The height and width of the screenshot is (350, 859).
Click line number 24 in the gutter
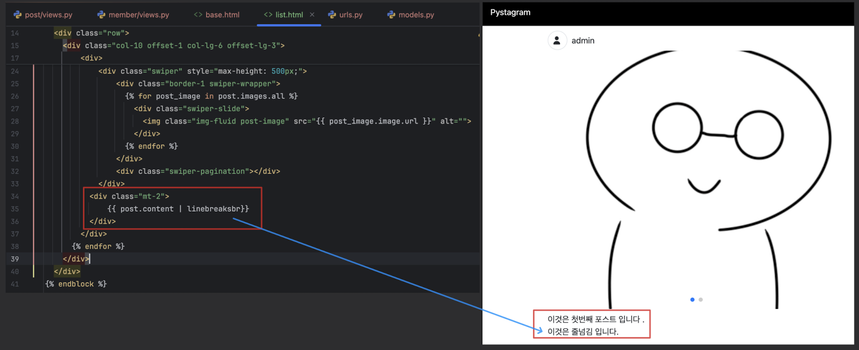coord(15,71)
